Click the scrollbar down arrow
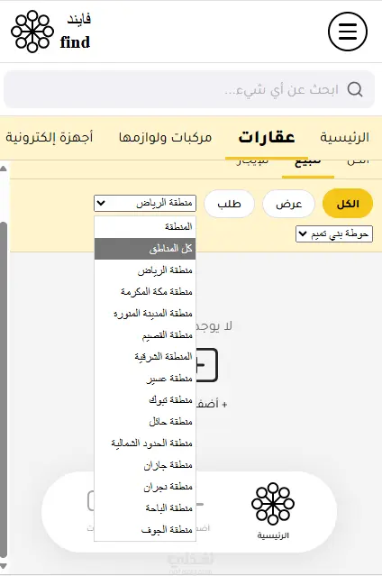This screenshot has width=382, height=576. (x=4, y=567)
